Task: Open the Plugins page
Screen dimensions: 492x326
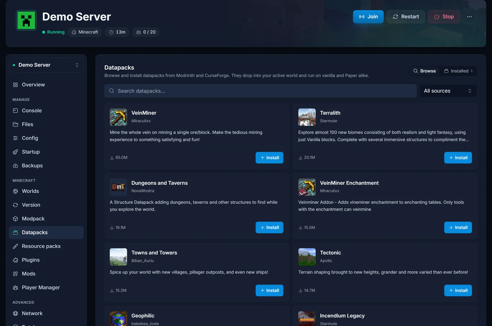Action: tap(46, 260)
